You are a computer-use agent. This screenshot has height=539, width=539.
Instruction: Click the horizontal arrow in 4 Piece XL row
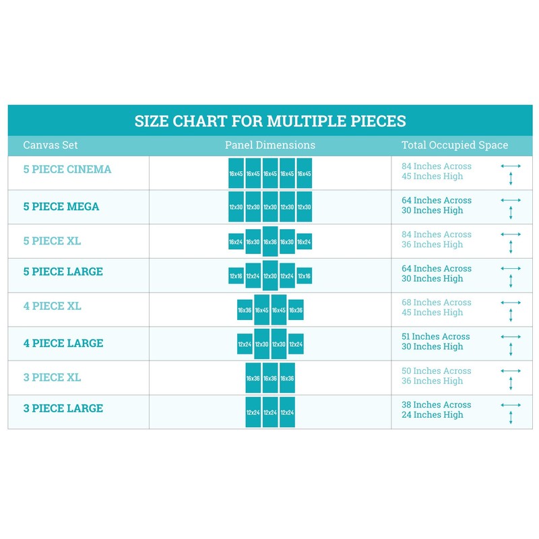pyautogui.click(x=511, y=303)
